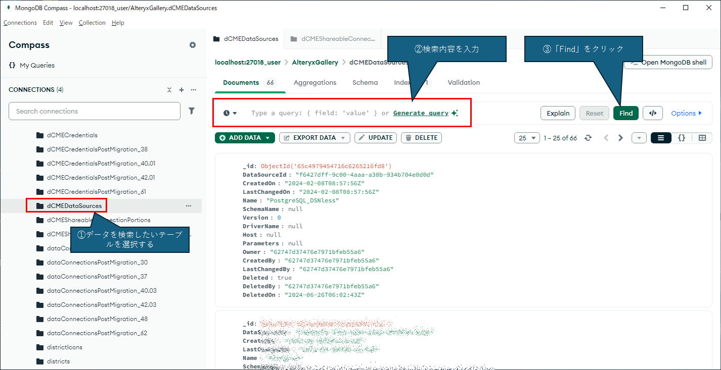The width and height of the screenshot is (721, 370).
Task: Switch to the Aggregations tab
Action: coord(315,82)
